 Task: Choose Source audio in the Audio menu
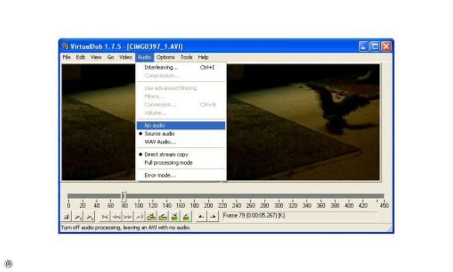[x=181, y=134]
